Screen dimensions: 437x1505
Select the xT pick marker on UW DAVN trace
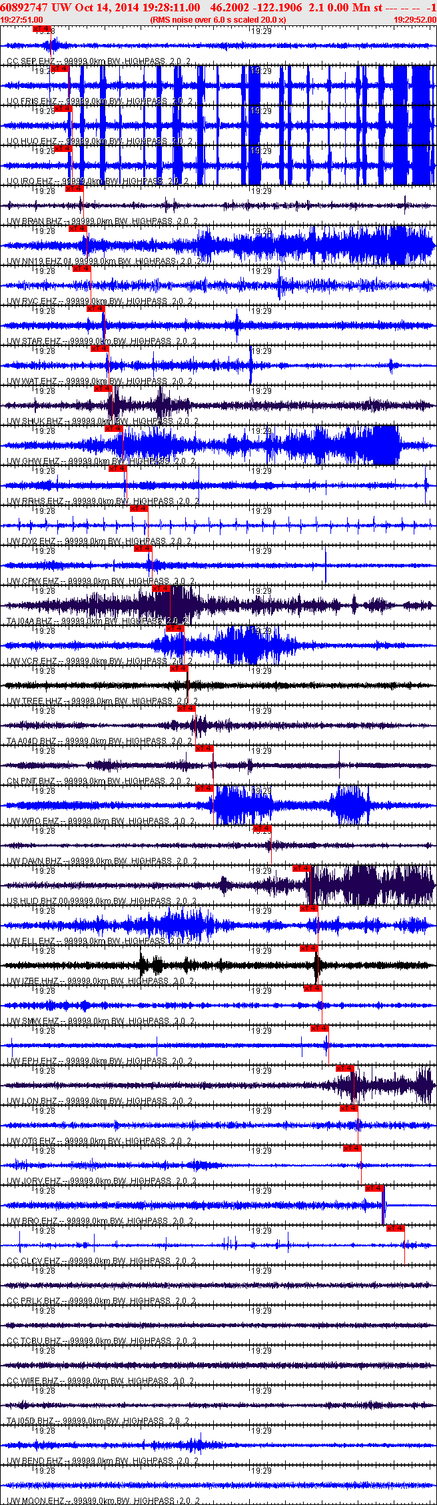click(262, 828)
